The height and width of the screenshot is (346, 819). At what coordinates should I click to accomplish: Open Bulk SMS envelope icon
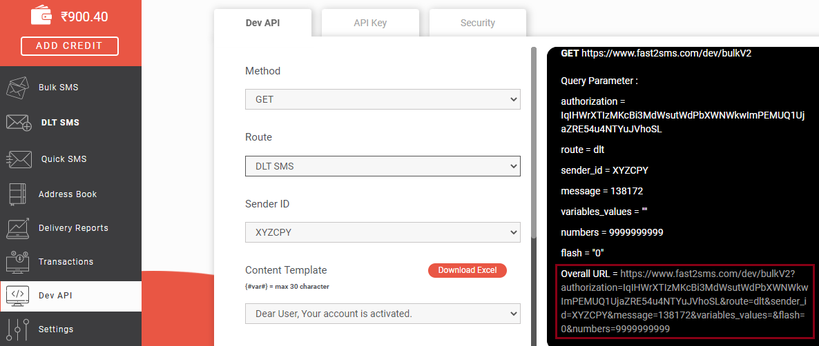(17, 87)
